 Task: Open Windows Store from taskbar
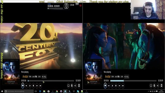tap(48, 91)
